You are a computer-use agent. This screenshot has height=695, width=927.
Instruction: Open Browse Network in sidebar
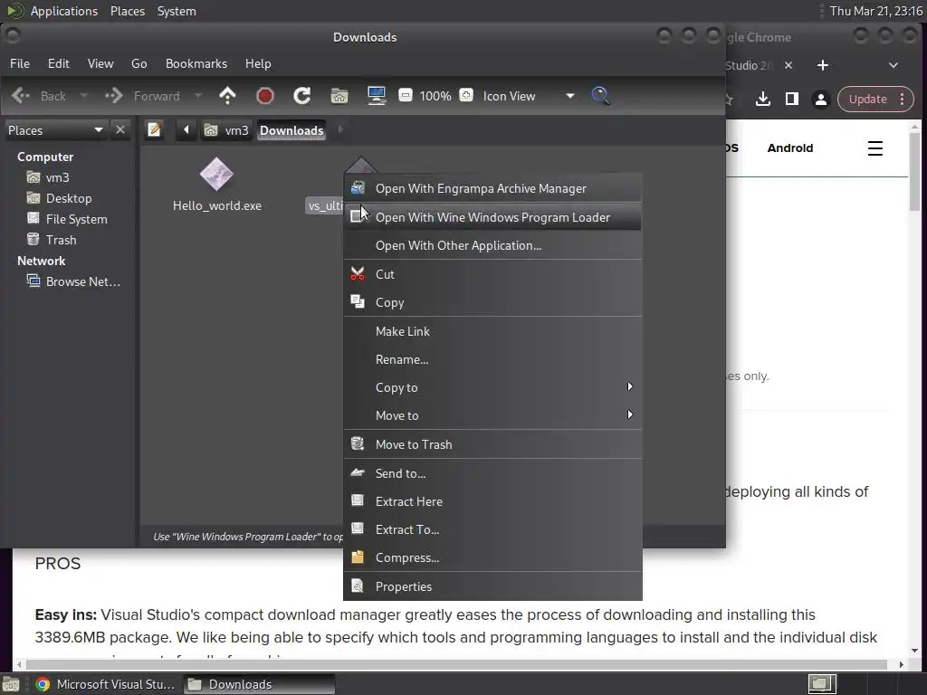(73, 281)
